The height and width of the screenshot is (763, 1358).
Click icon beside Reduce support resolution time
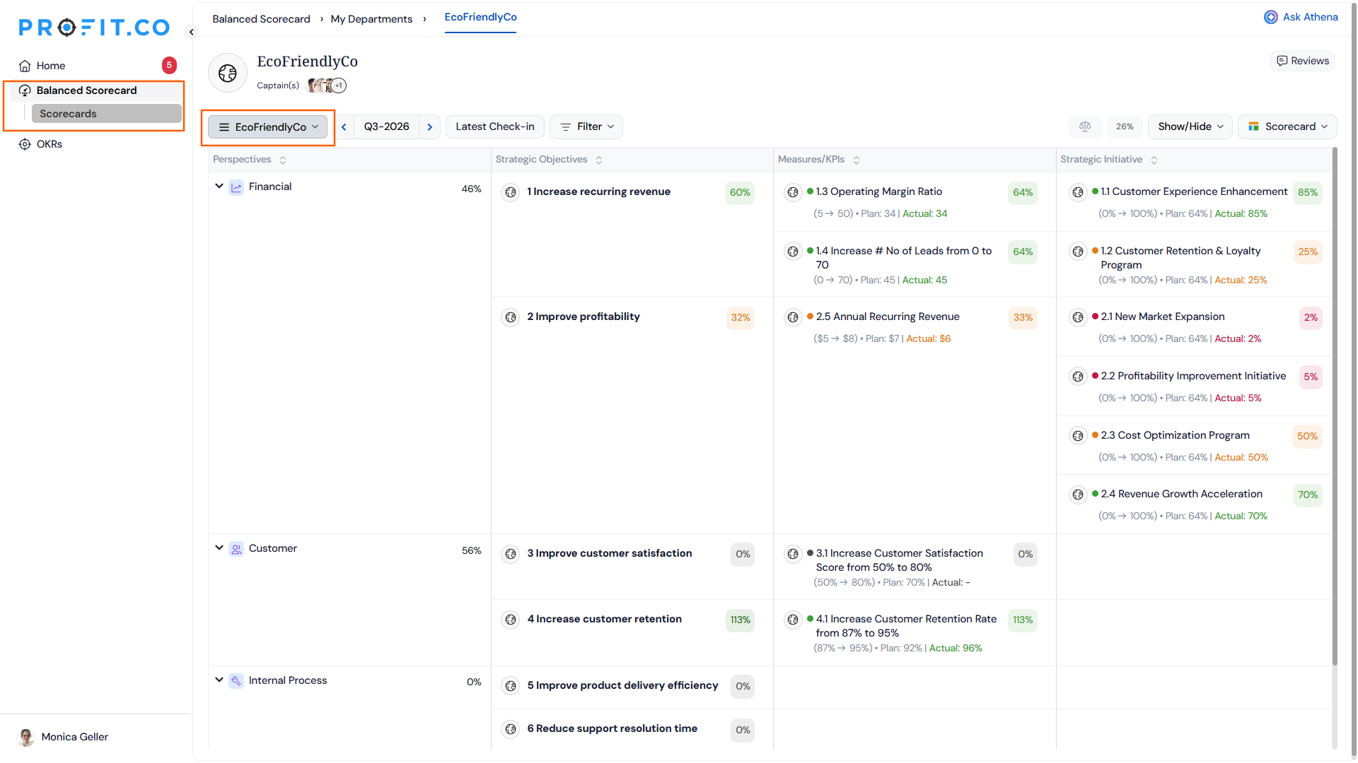[x=511, y=729]
